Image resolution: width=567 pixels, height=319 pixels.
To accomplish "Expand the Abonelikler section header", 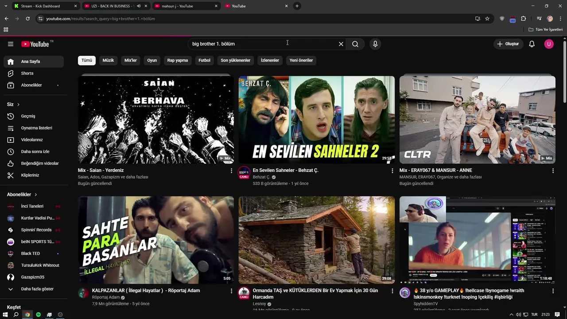I will (x=22, y=195).
